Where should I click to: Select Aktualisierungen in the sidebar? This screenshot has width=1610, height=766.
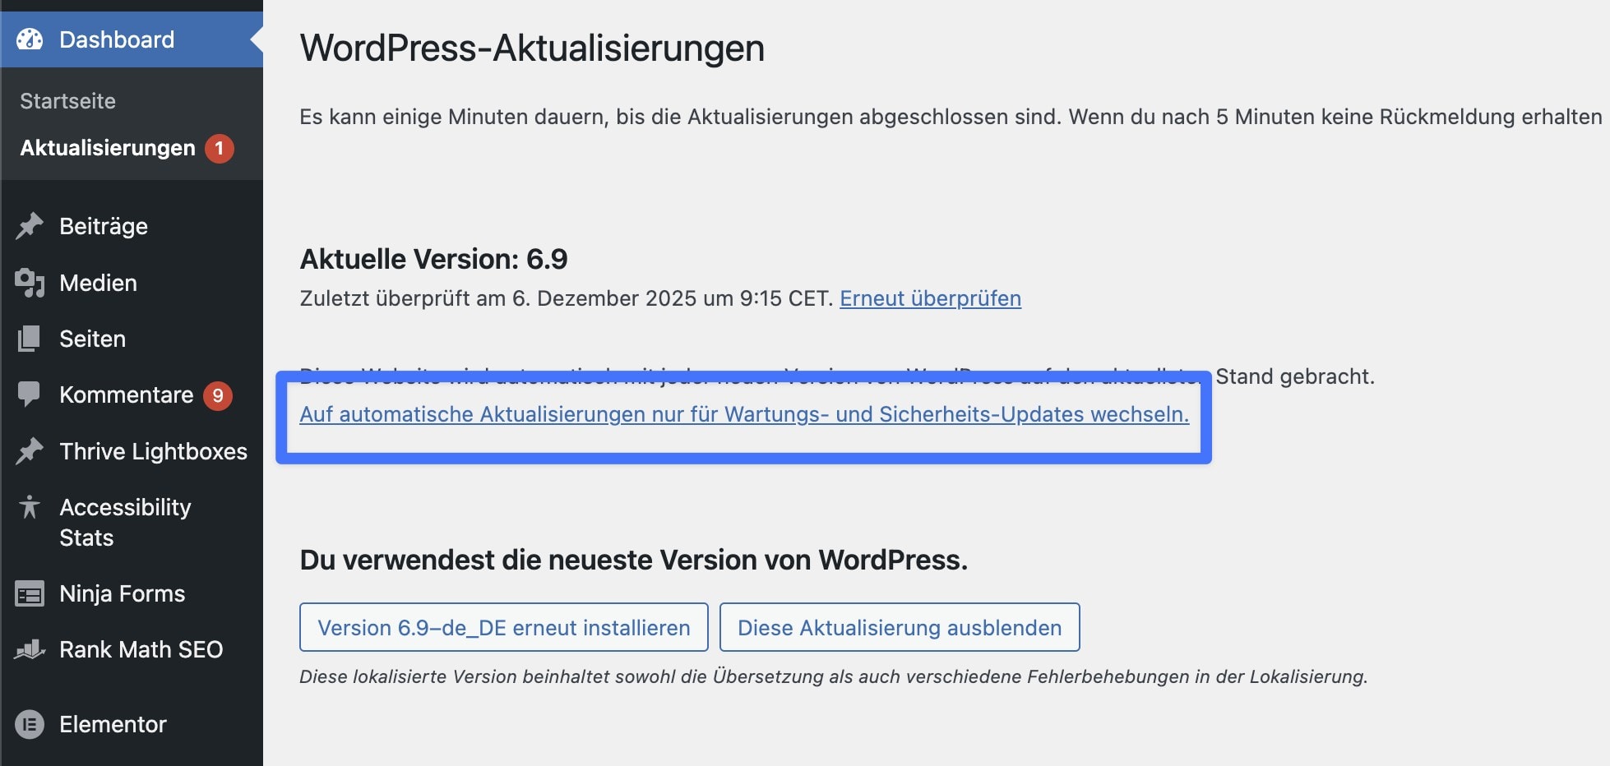tap(108, 148)
